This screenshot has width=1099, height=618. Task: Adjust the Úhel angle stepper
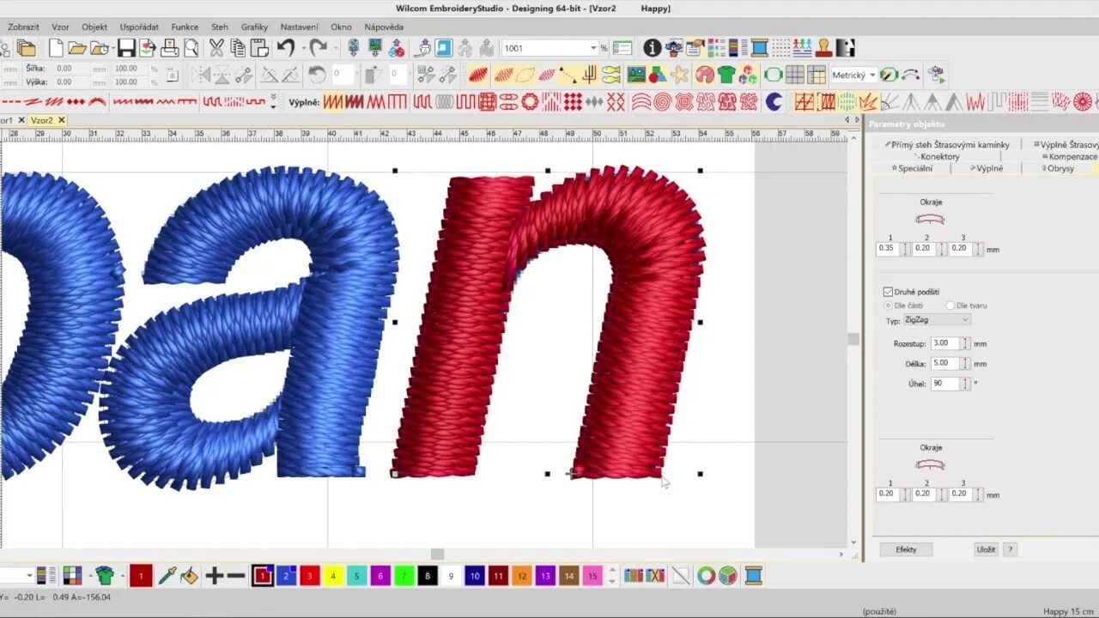click(964, 384)
